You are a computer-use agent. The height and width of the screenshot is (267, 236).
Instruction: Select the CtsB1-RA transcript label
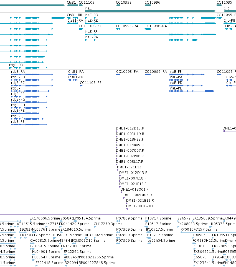click(x=75, y=21)
